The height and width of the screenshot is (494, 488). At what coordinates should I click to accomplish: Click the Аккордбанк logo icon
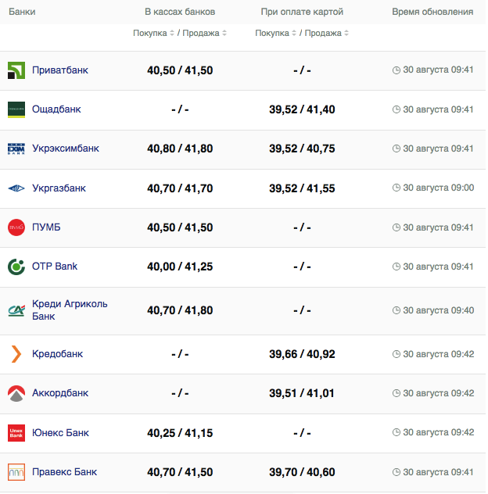coord(16,393)
